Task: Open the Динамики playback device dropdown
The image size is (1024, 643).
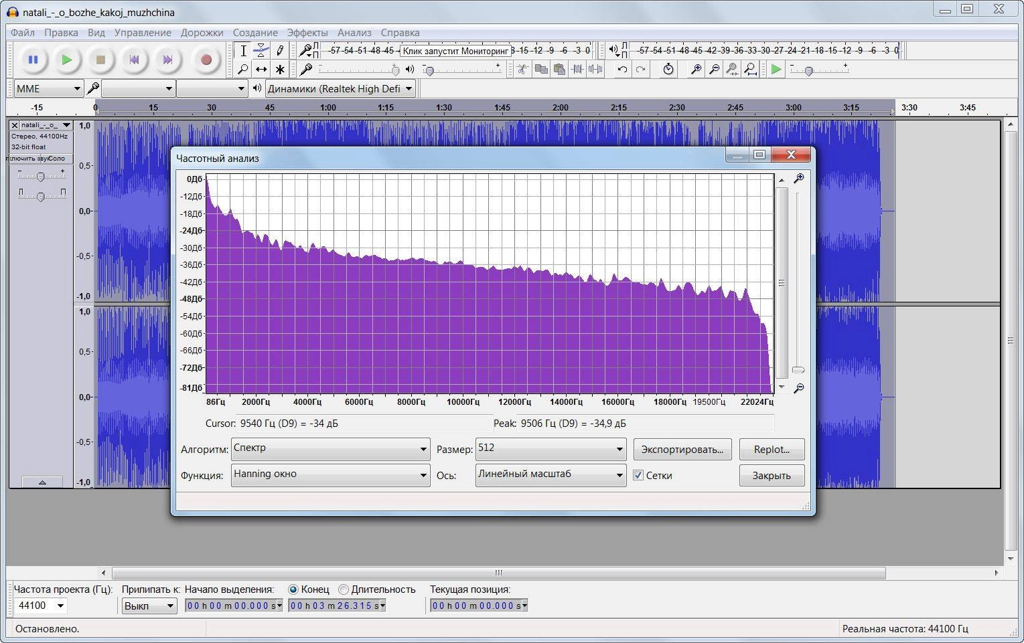Action: coord(340,88)
